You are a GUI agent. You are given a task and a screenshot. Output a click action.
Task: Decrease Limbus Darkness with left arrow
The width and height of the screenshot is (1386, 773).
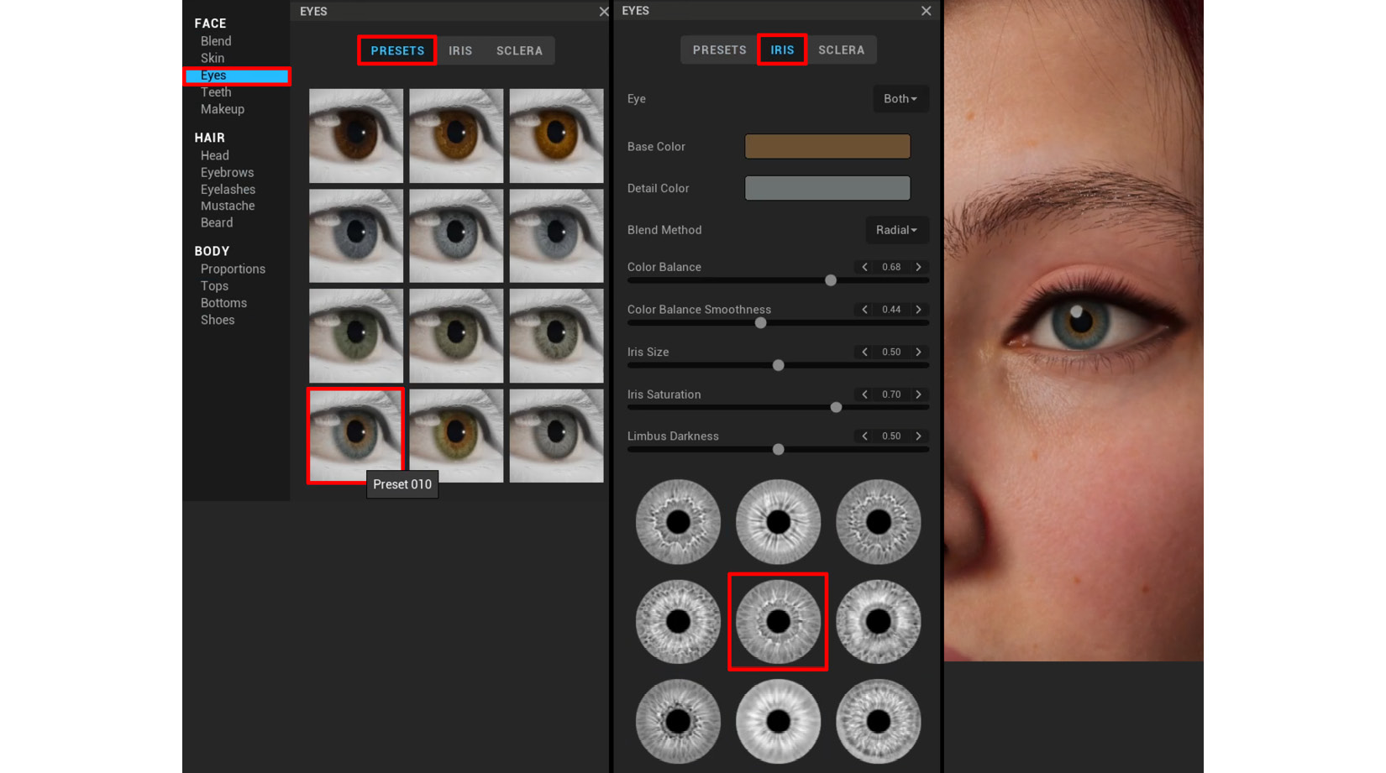pyautogui.click(x=864, y=436)
